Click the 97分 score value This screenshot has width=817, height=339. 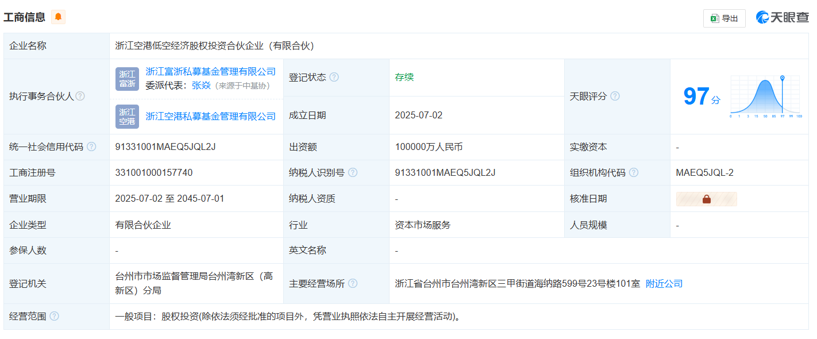[701, 97]
